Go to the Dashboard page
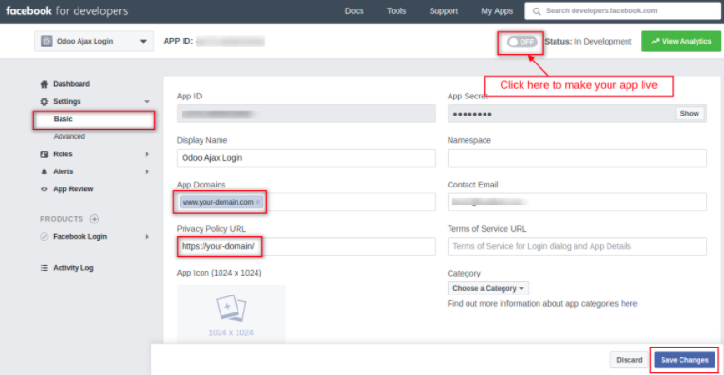724x375 pixels. [72, 84]
